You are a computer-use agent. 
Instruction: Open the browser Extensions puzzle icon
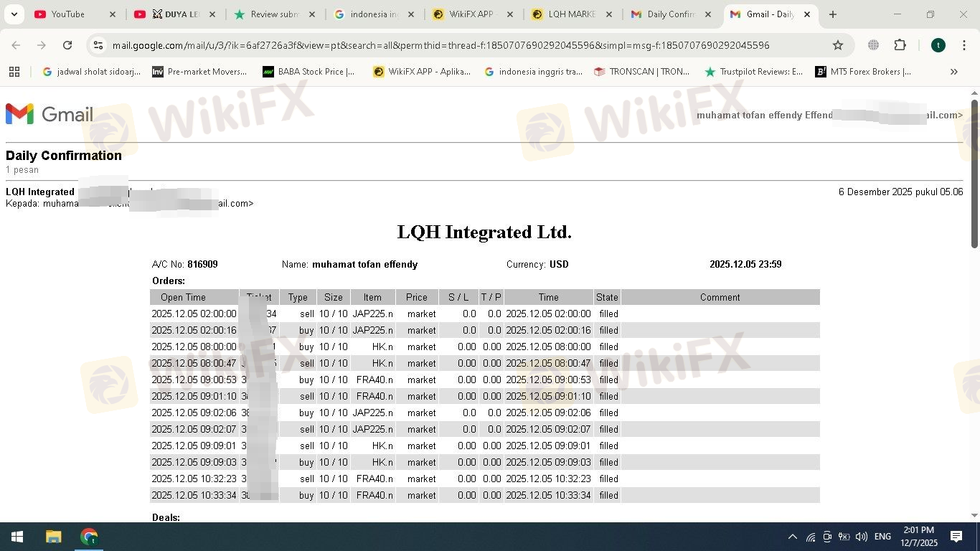[x=900, y=45]
